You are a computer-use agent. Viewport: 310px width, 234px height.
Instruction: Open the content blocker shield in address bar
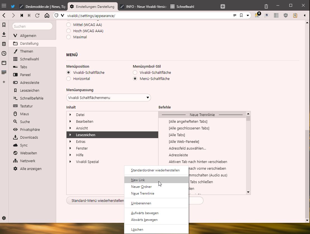[56, 15]
